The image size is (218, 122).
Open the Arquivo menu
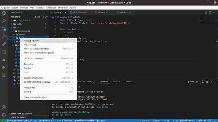[x=5, y=7]
